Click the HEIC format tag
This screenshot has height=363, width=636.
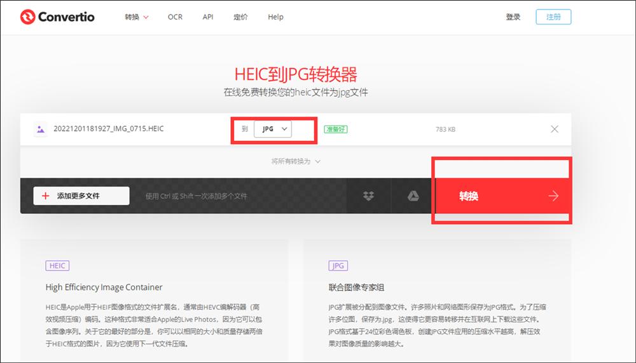(x=57, y=266)
